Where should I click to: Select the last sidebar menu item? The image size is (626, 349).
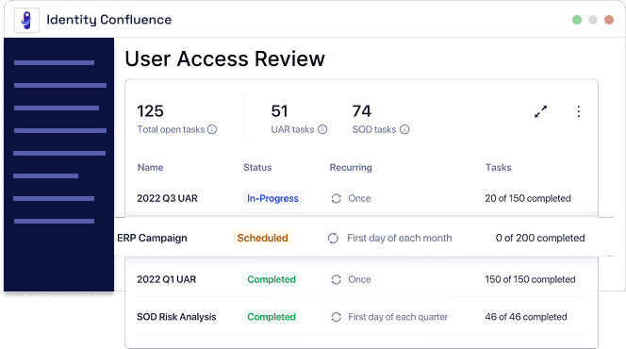54,222
